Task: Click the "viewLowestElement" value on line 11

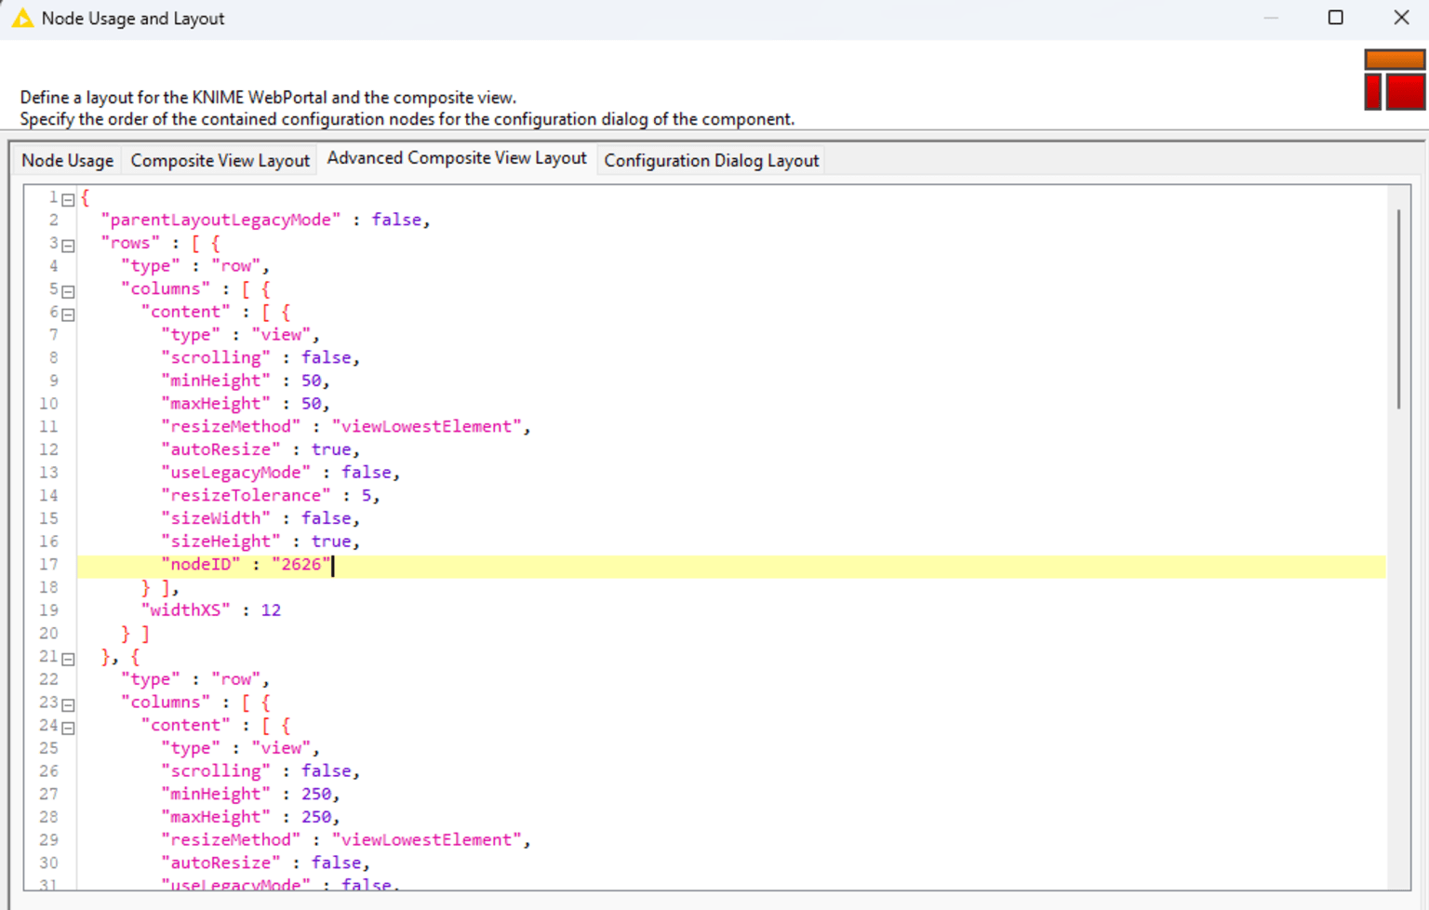Action: pyautogui.click(x=426, y=426)
